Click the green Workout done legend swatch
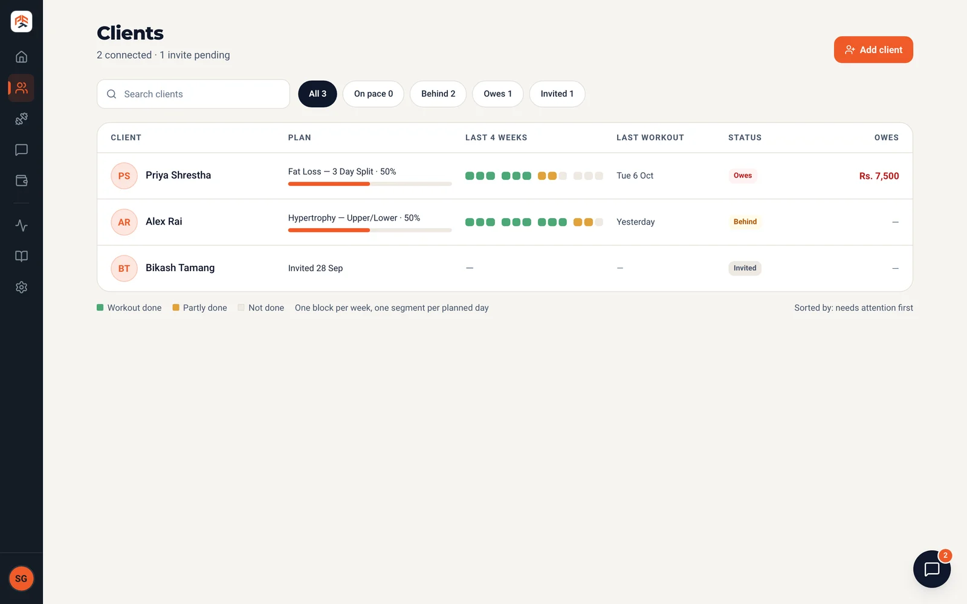This screenshot has width=967, height=604. (100, 307)
